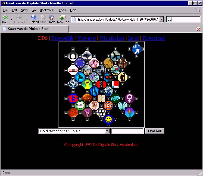Select the red DDS center tile
Image resolution: width=203 pixels, height=176 pixels.
point(101,84)
